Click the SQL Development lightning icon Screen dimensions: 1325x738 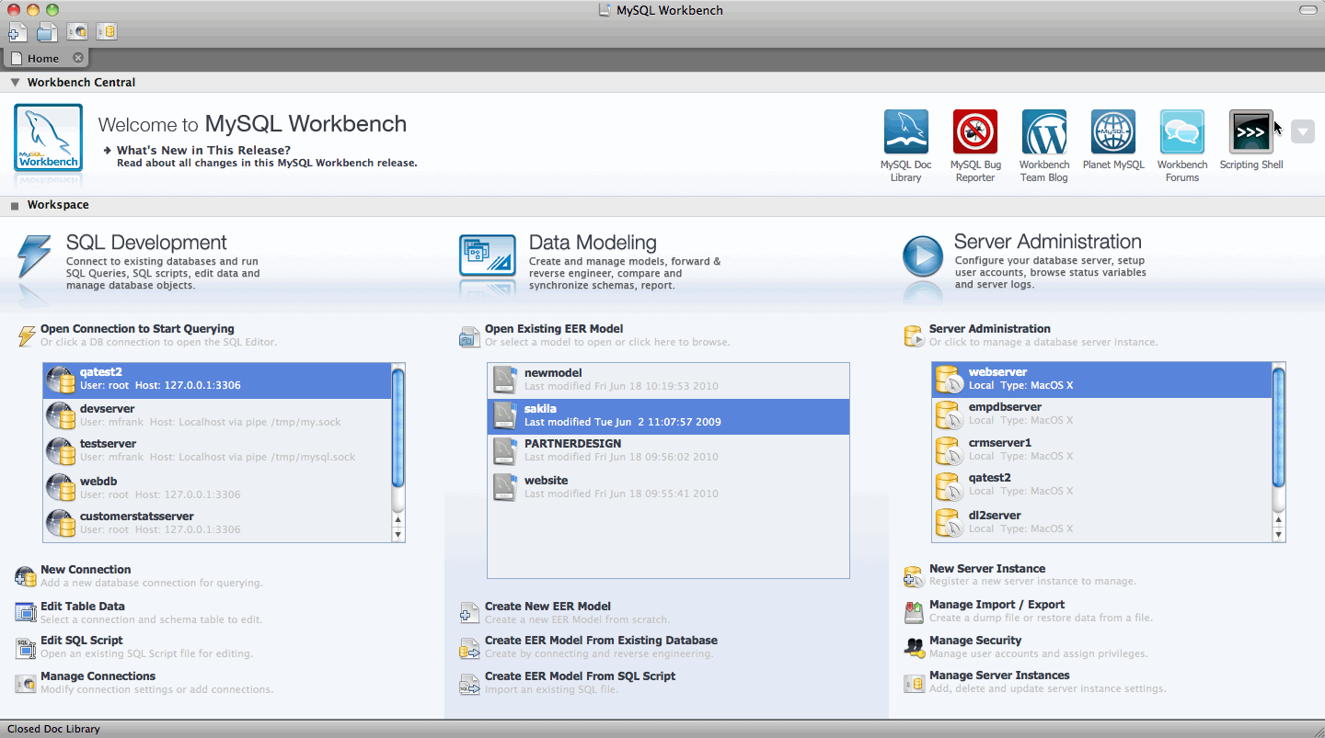[34, 256]
